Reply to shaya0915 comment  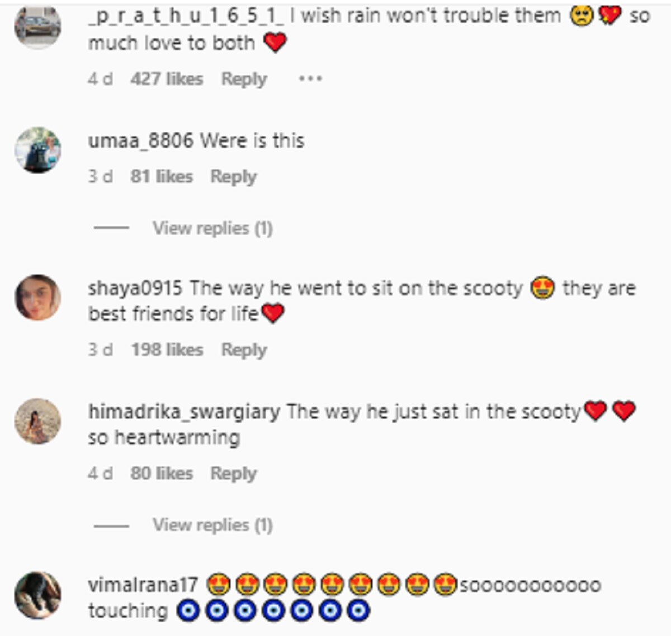click(244, 350)
